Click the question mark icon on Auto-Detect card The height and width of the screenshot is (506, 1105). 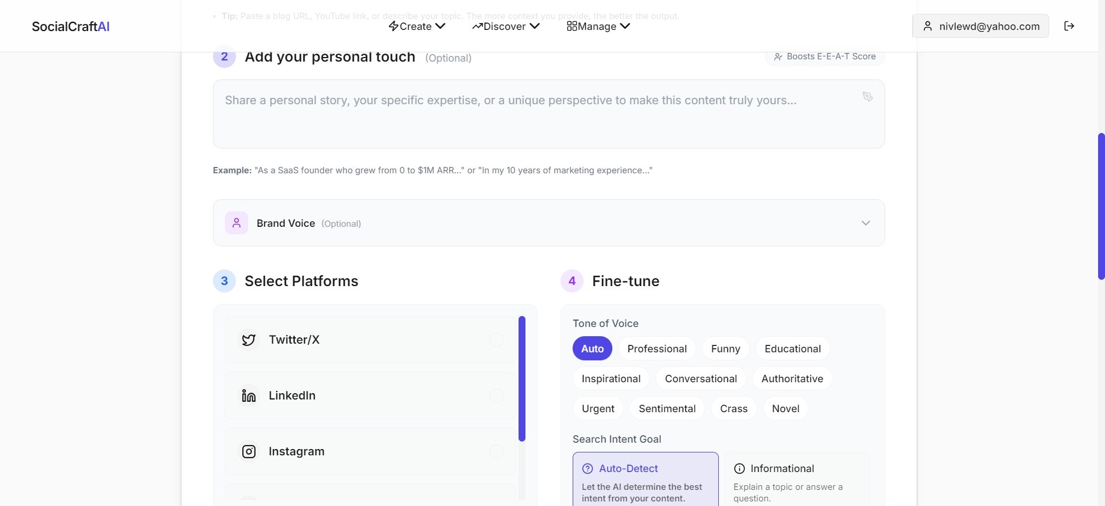(588, 468)
